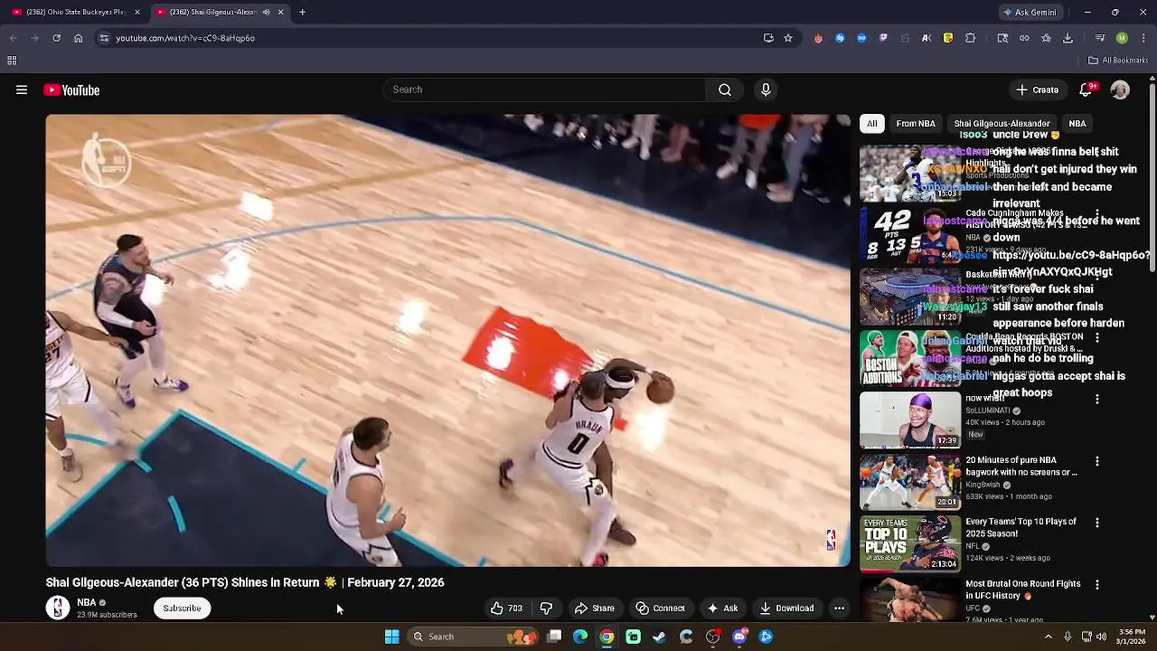Select the All filter chip
Image resolution: width=1157 pixels, height=651 pixels.
pos(871,123)
